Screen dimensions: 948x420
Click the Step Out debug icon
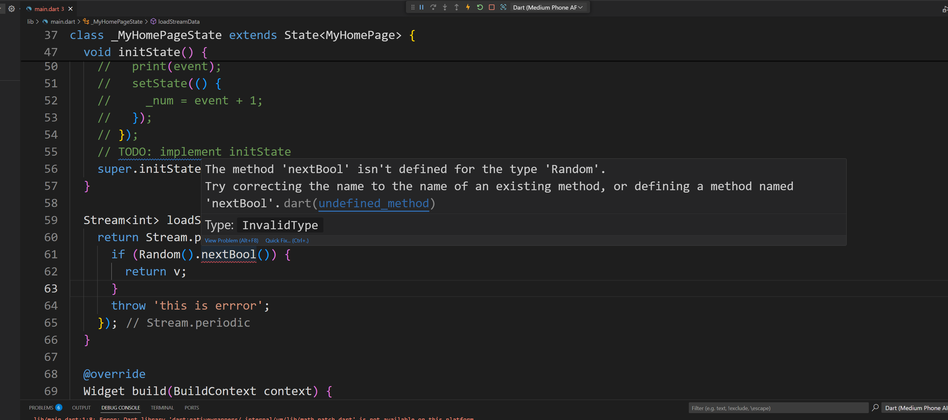[x=457, y=7]
